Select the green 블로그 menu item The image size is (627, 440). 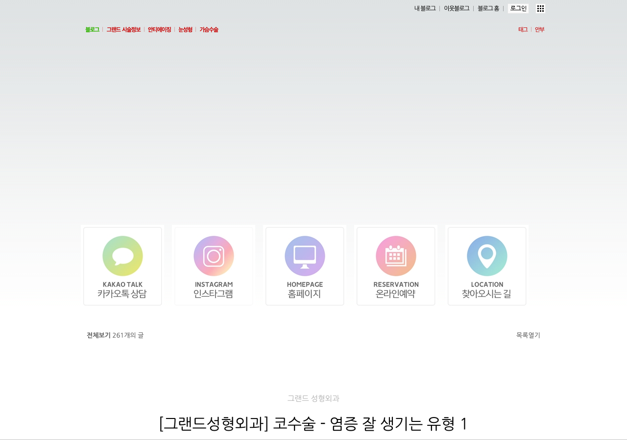point(92,30)
